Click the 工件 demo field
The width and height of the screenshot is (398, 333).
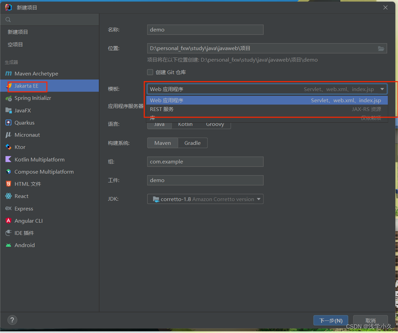pyautogui.click(x=205, y=180)
